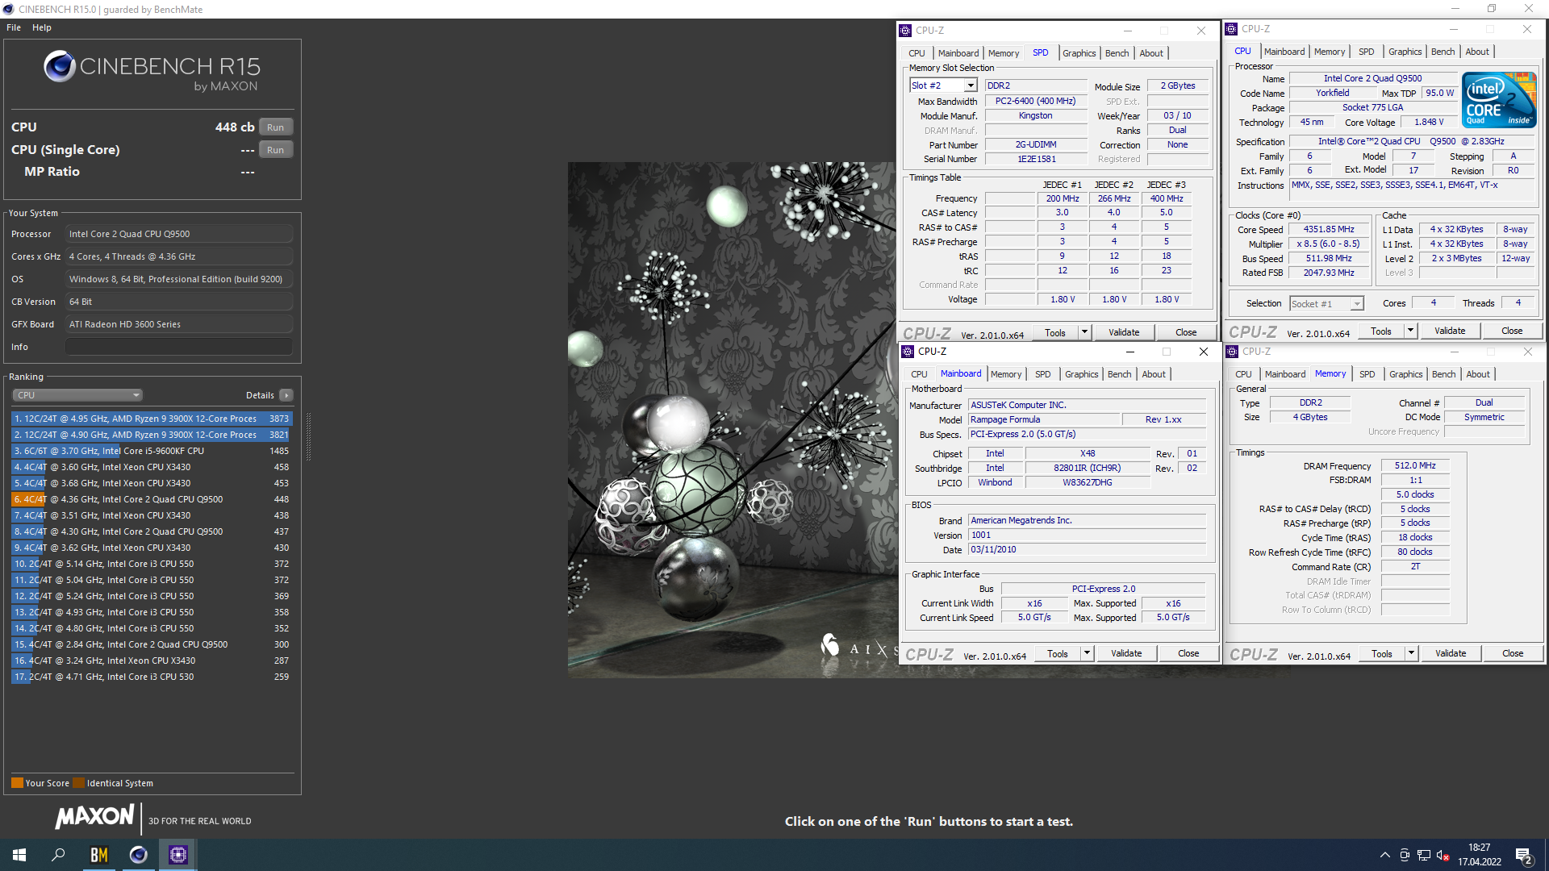Click the taskbar clock showing 18:27
The height and width of the screenshot is (871, 1549).
(x=1480, y=855)
